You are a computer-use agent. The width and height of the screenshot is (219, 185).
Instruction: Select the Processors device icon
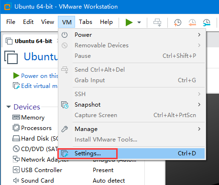(x=16, y=128)
